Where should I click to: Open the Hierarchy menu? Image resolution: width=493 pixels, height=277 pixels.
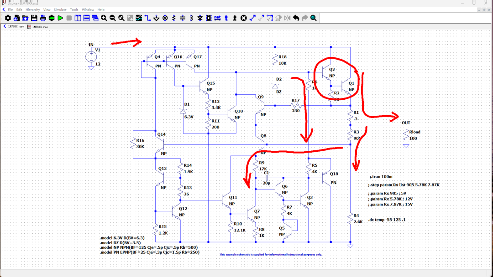click(x=32, y=9)
